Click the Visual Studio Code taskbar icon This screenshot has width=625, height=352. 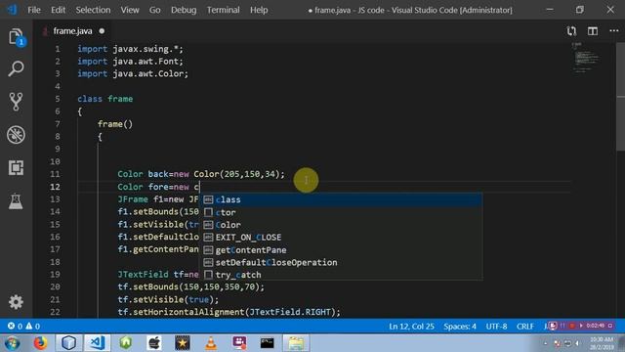pos(98,343)
